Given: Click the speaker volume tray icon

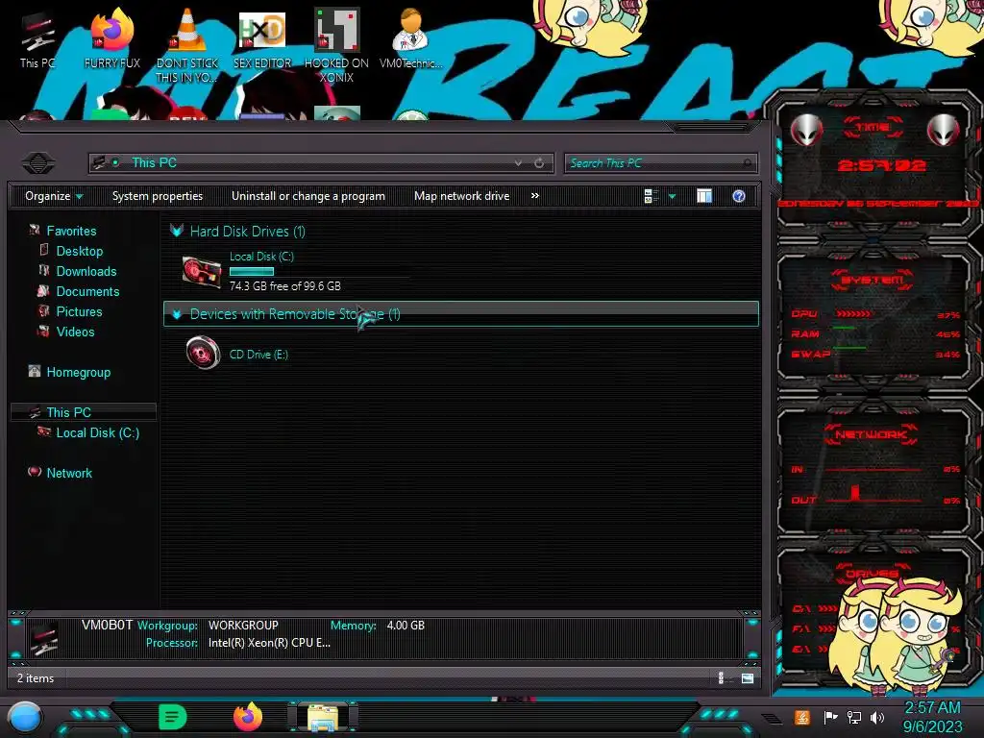Looking at the screenshot, I should (x=876, y=717).
